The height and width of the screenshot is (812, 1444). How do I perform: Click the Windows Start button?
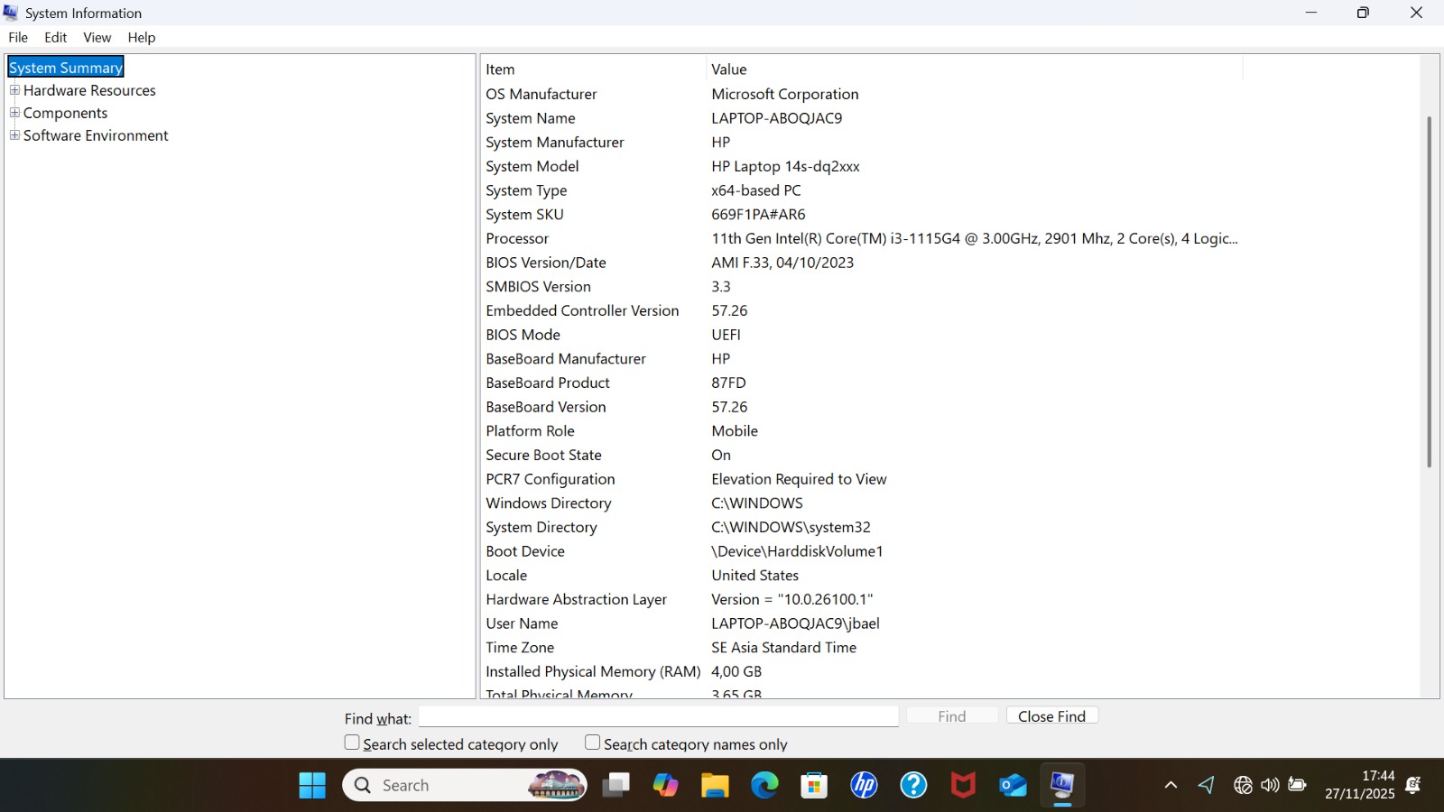(312, 785)
